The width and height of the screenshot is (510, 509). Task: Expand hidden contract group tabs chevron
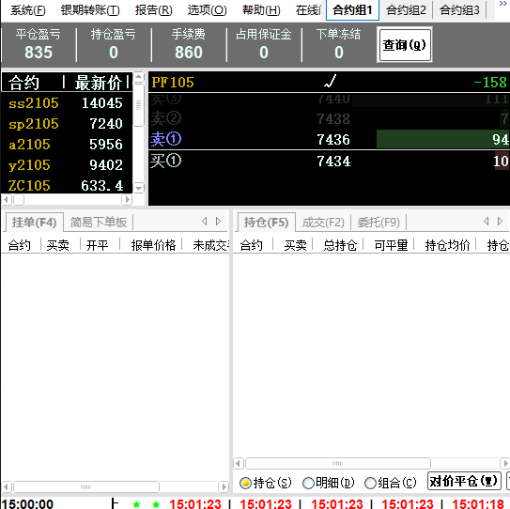503,4
